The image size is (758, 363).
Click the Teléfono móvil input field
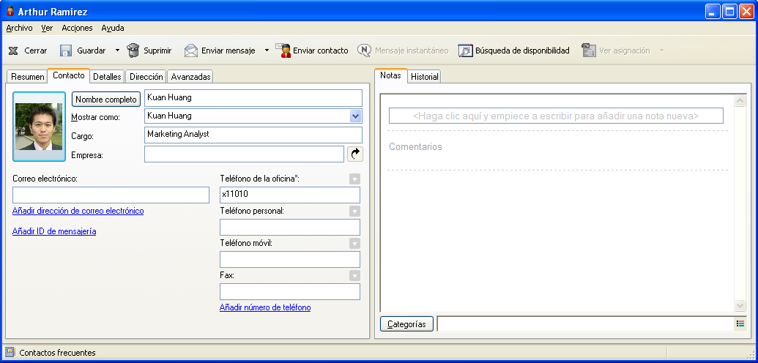point(290,259)
